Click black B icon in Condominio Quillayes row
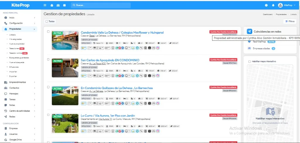 click(x=150, y=103)
